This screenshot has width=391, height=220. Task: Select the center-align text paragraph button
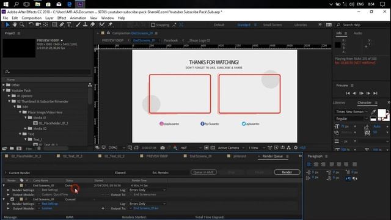[x=316, y=164]
